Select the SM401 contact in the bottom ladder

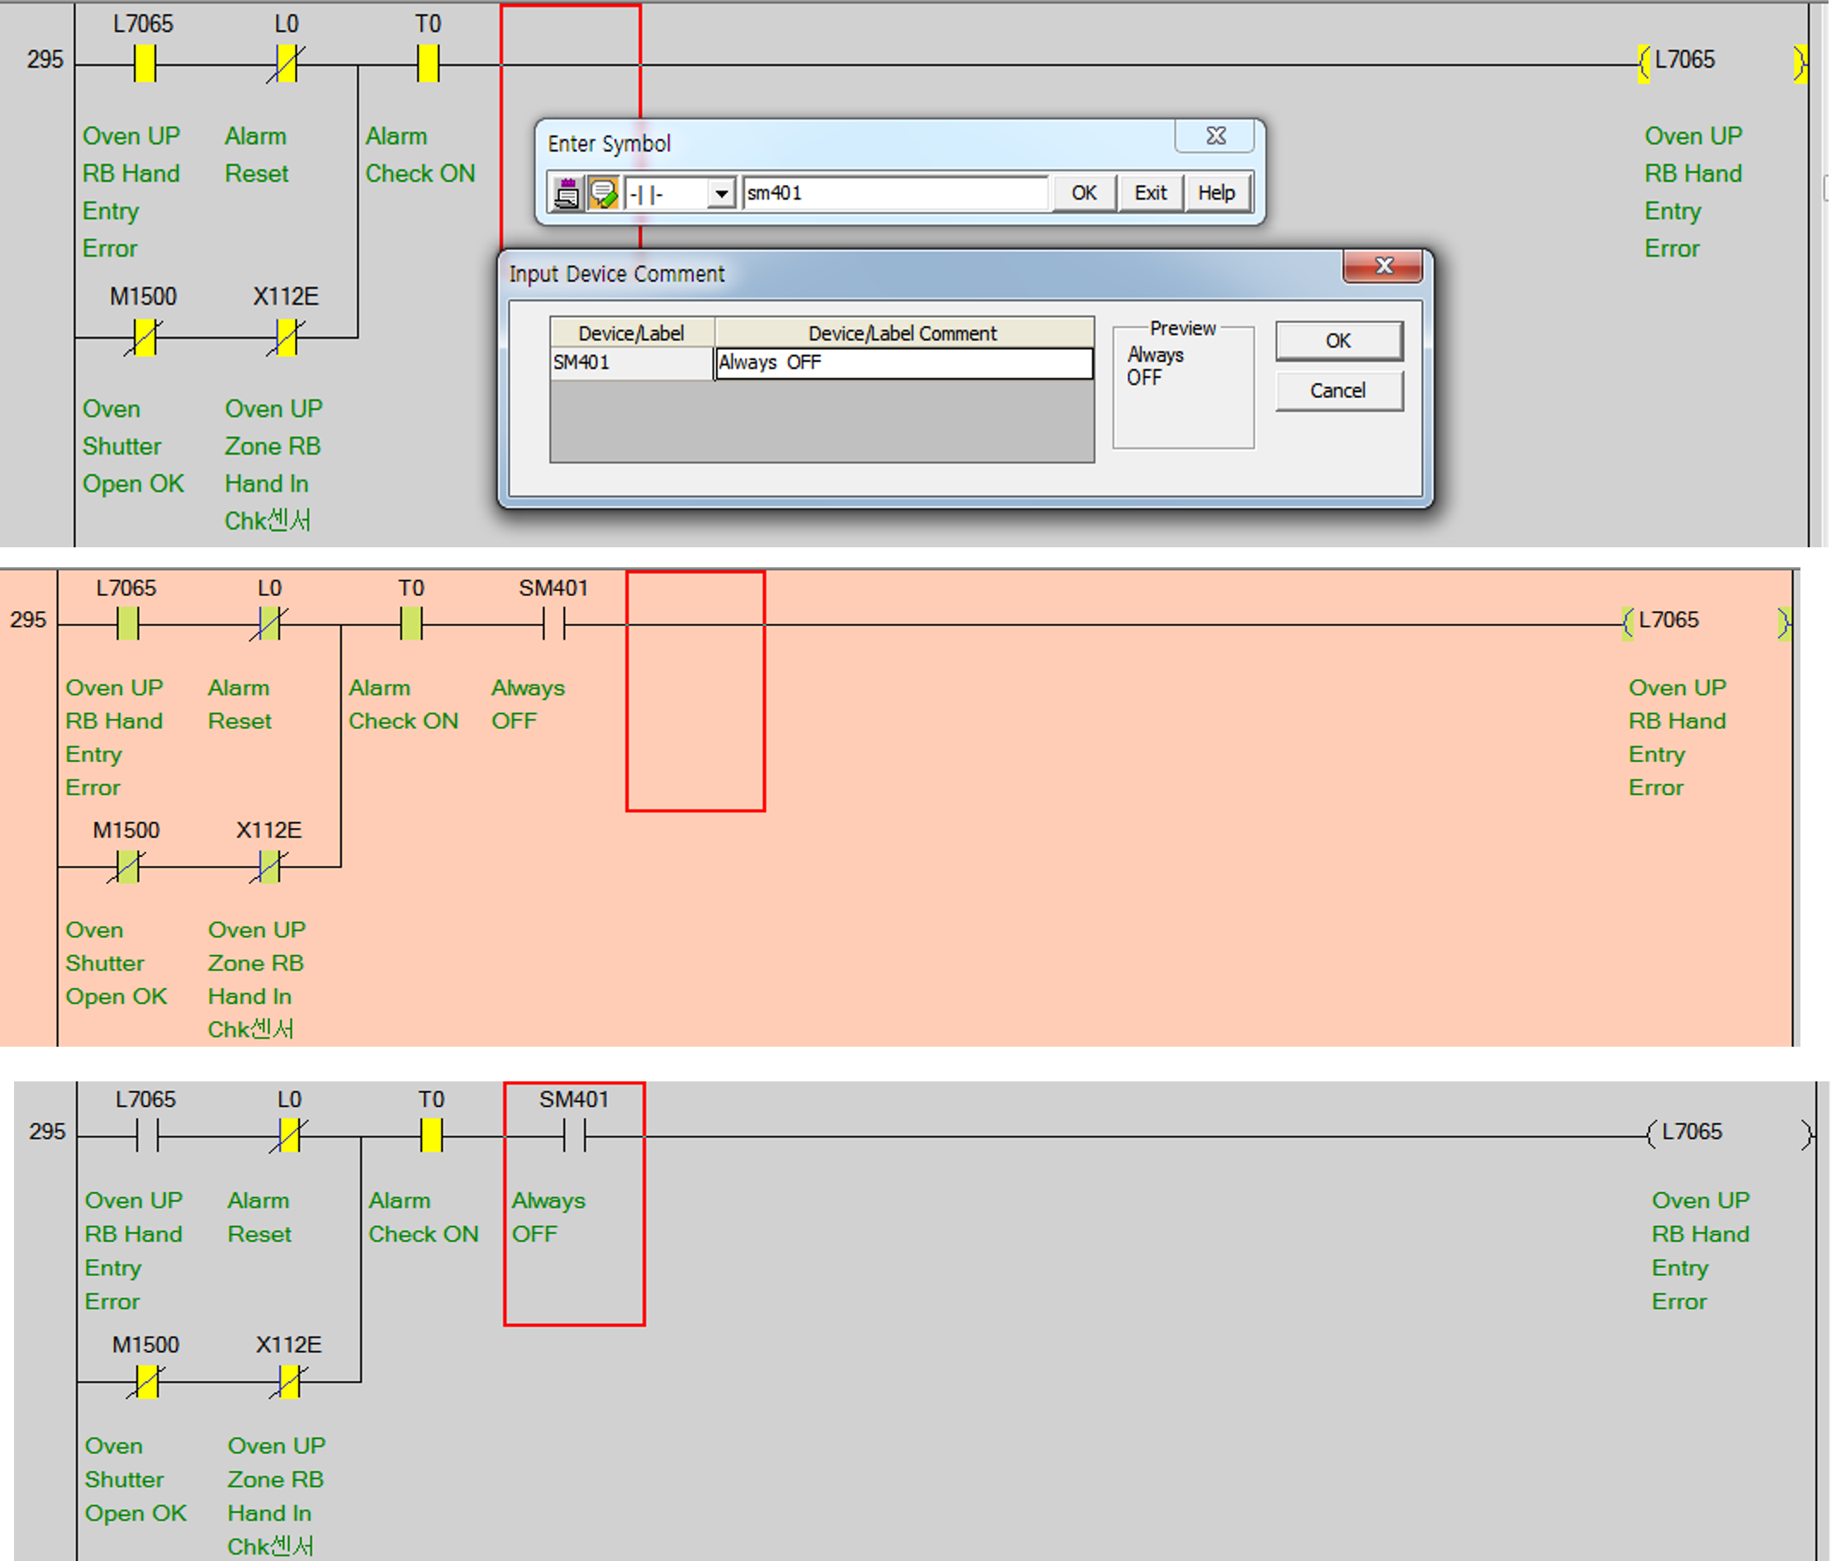pyautogui.click(x=574, y=1136)
